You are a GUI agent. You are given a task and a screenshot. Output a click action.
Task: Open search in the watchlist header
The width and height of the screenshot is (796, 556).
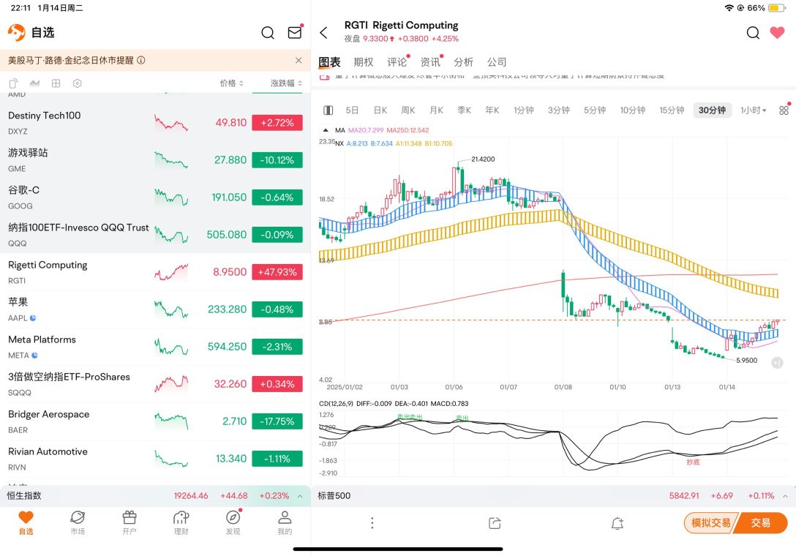click(x=268, y=33)
